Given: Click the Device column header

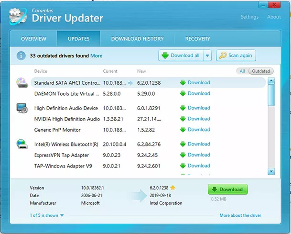Looking at the screenshot, I should tap(41, 71).
